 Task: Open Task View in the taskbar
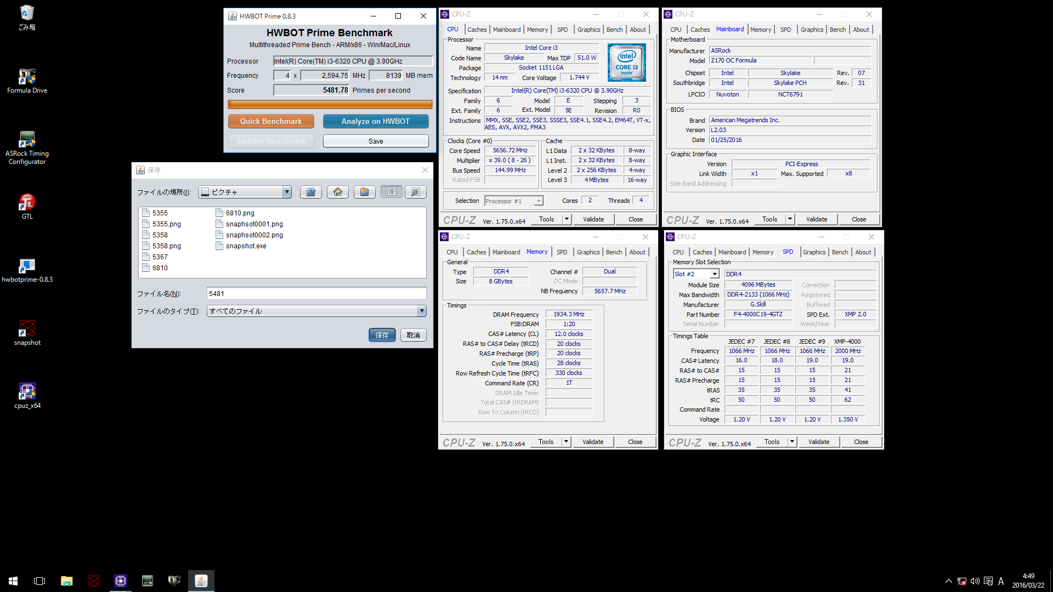pos(39,580)
